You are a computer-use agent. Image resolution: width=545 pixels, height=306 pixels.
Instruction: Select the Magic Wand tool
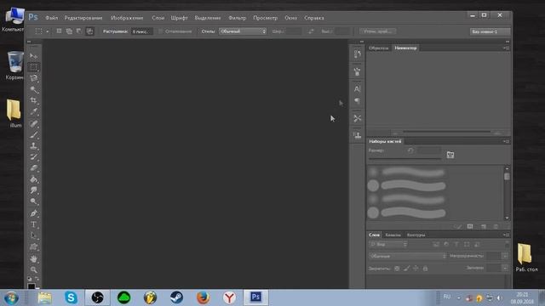tap(34, 89)
